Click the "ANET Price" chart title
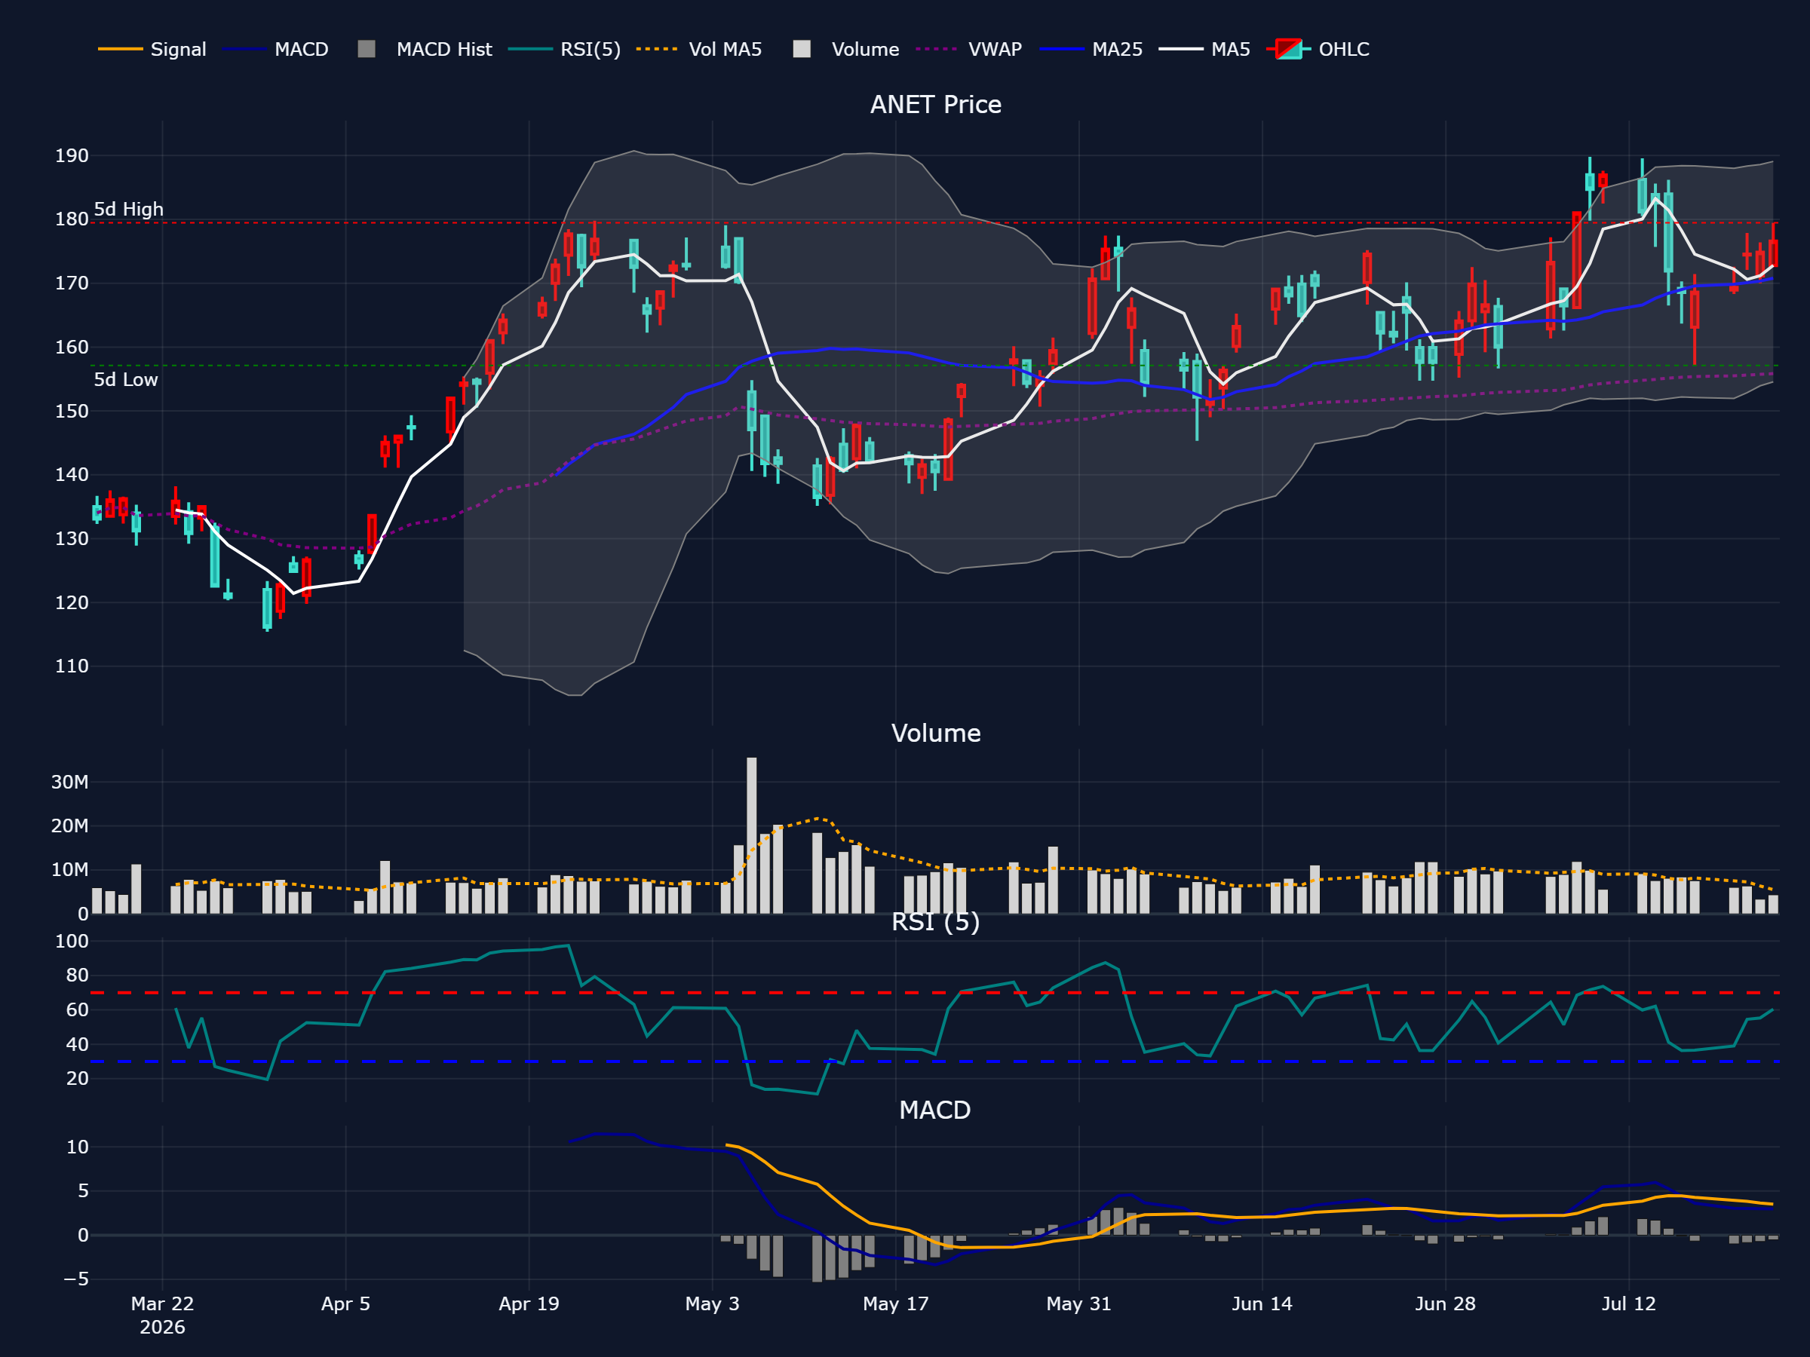Image resolution: width=1810 pixels, height=1357 pixels. pos(935,105)
